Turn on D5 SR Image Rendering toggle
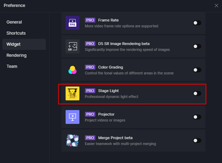Screen dimensions: 222x163 [x=197, y=46]
